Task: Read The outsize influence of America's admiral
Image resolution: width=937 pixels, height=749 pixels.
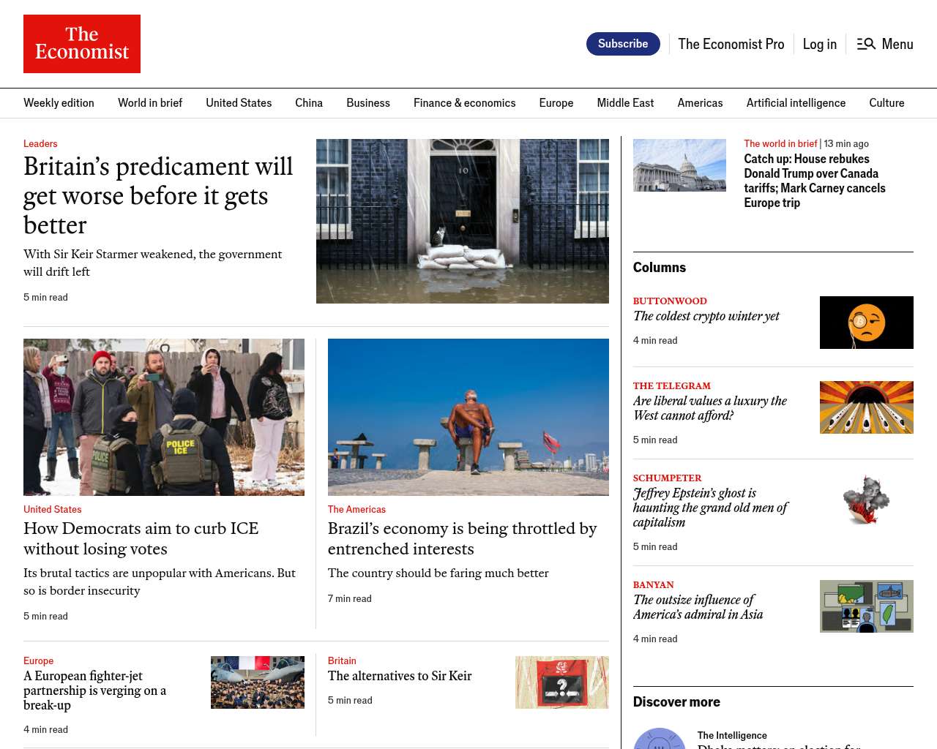Action: pos(698,607)
